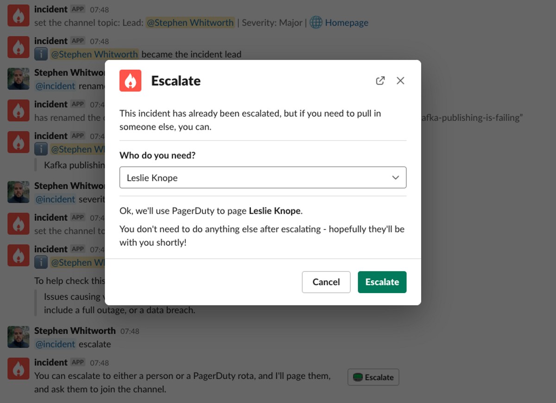Close the Escalate dialog with the X

pyautogui.click(x=400, y=80)
